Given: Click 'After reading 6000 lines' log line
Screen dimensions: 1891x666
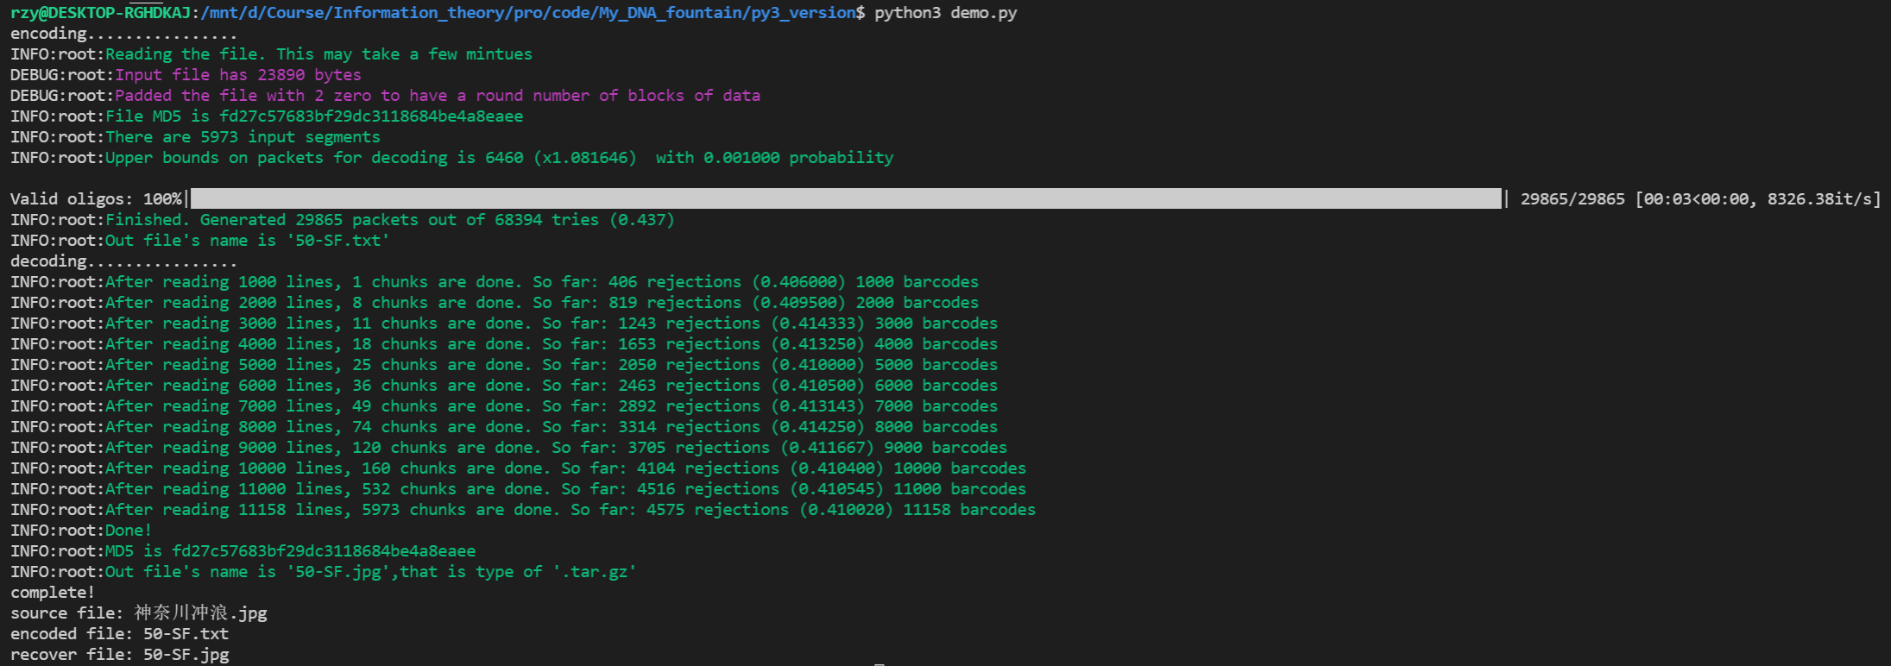Looking at the screenshot, I should pyautogui.click(x=504, y=386).
